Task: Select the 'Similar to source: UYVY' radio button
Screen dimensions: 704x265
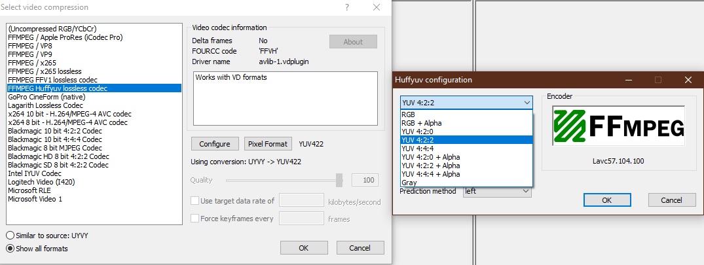Action: (x=10, y=235)
